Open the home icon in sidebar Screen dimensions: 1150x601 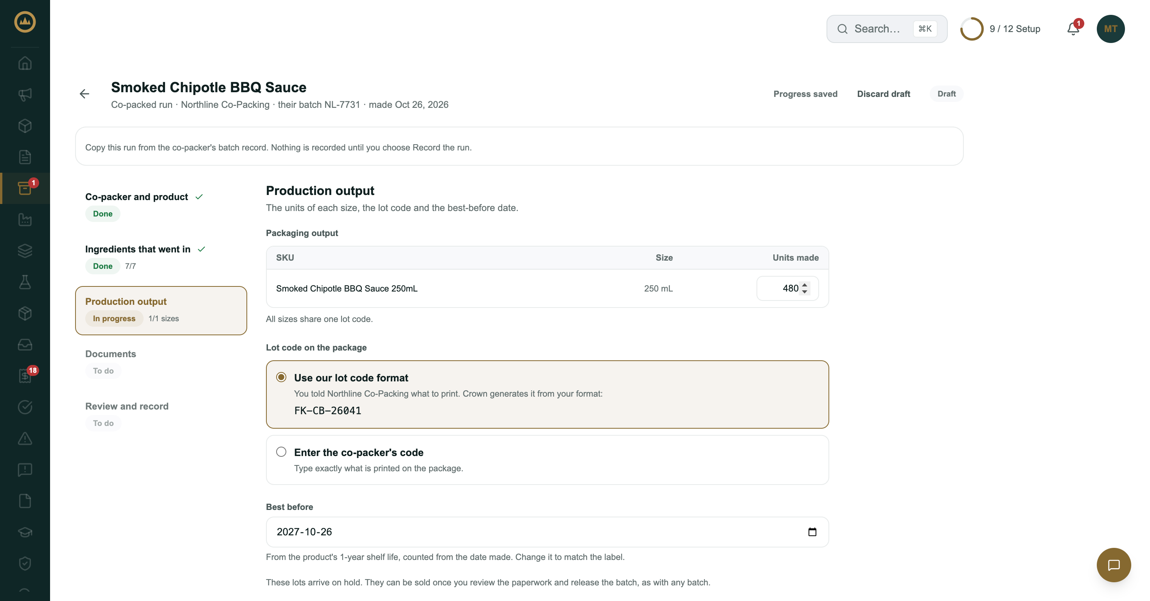[25, 63]
